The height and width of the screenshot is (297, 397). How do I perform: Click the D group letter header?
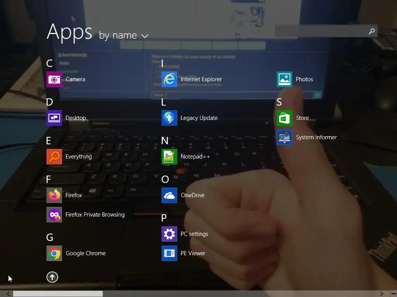point(49,102)
